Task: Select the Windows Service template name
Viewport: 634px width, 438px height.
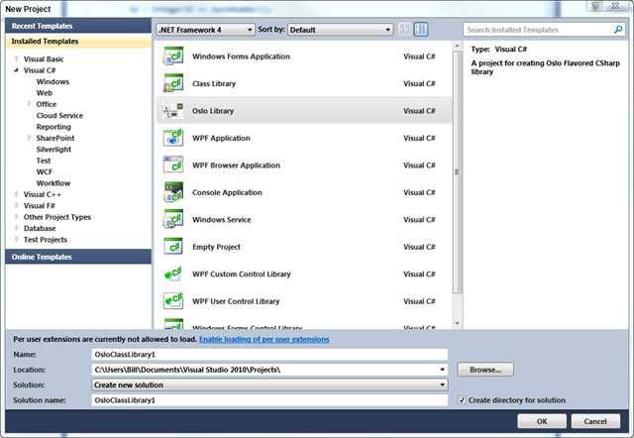Action: [222, 220]
